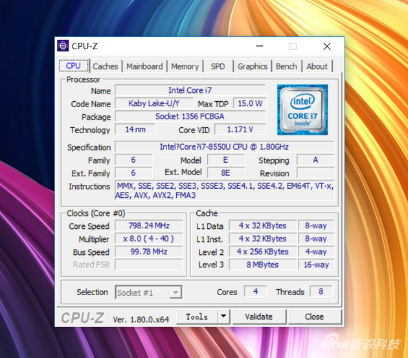Image resolution: width=408 pixels, height=358 pixels.
Task: Click the Family value field
Action: (133, 160)
